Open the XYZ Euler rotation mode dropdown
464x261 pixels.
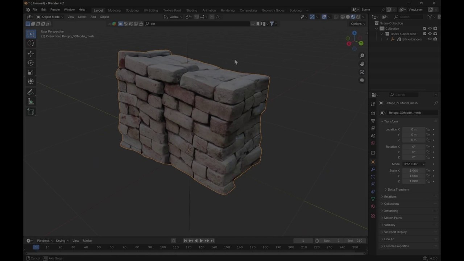[x=414, y=164]
